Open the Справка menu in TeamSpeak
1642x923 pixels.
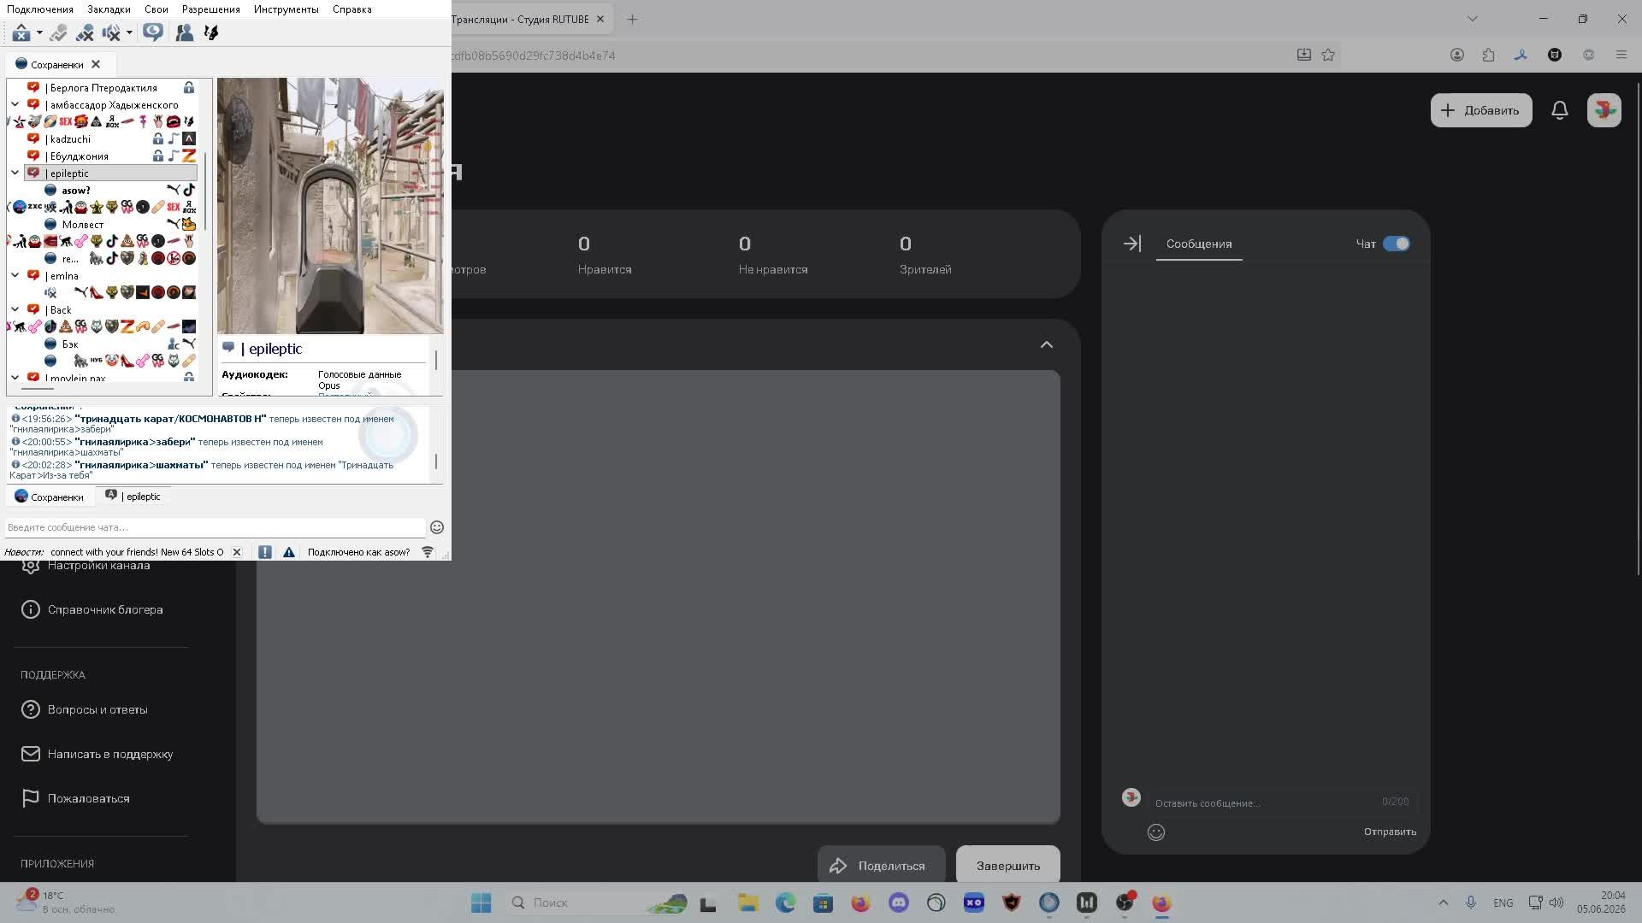[x=351, y=9]
